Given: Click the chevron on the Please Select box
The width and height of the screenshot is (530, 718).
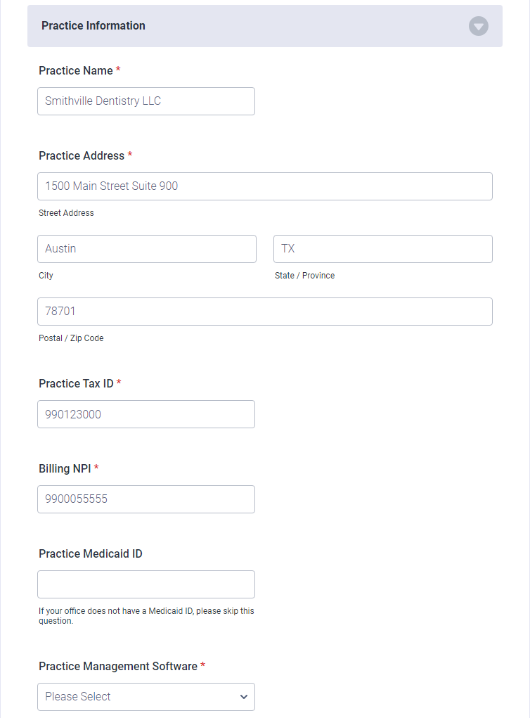Looking at the screenshot, I should [243, 697].
